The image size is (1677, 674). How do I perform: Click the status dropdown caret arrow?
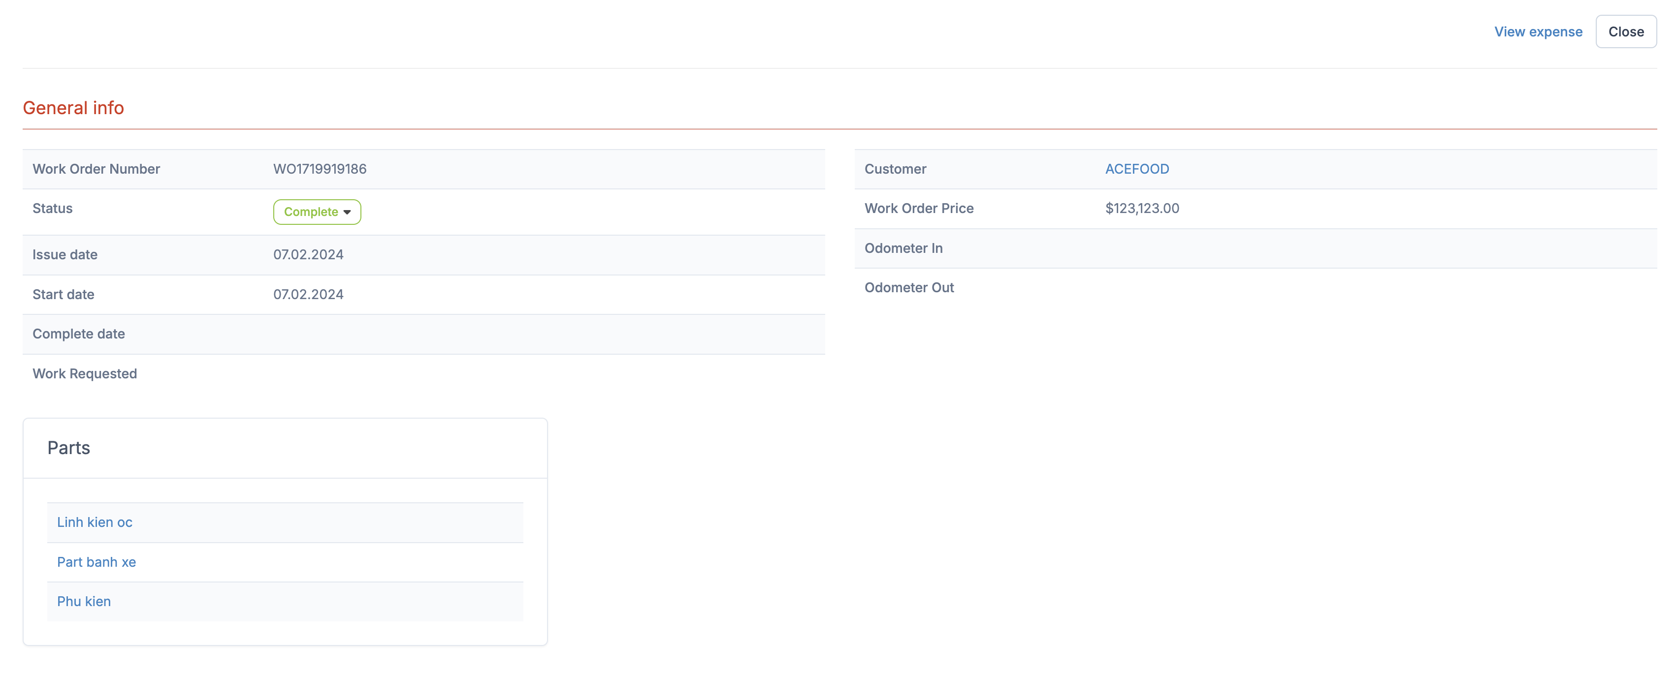(347, 213)
